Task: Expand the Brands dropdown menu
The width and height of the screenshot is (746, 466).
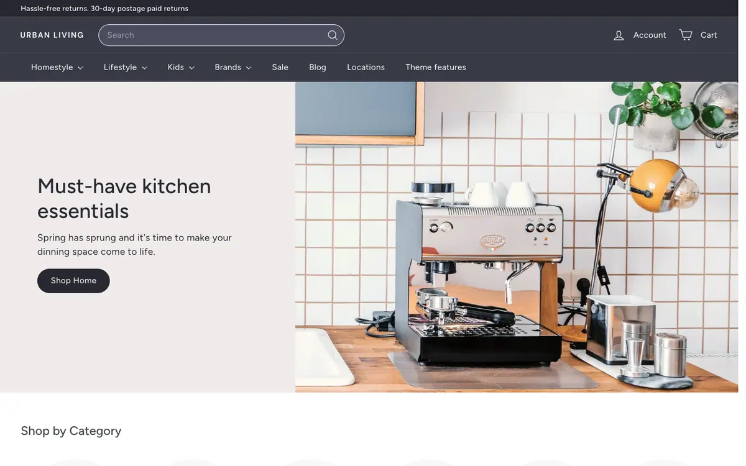Action: pyautogui.click(x=233, y=67)
